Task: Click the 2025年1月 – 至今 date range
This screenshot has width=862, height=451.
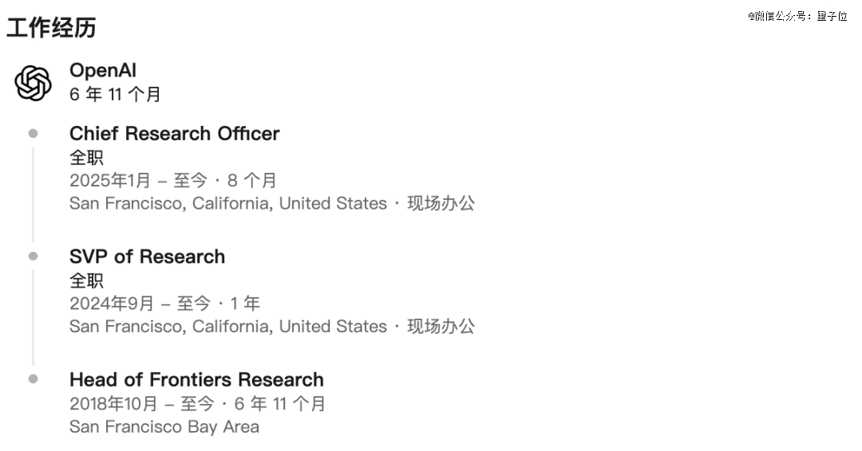Action: coord(138,180)
